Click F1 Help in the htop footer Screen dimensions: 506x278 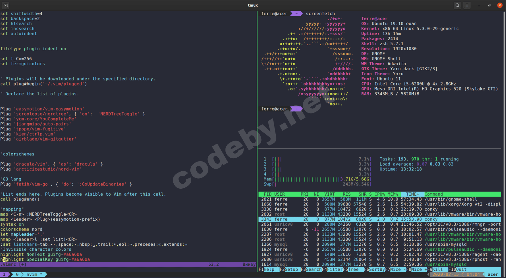click(269, 269)
